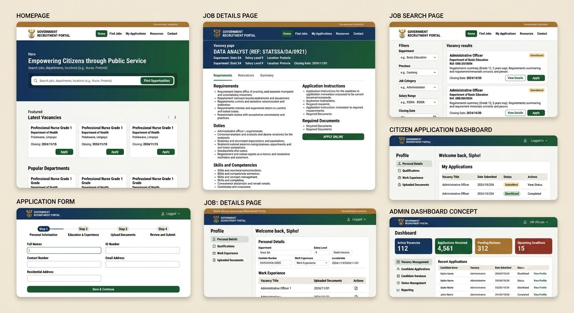
Task: Click the 'Department' field showing 'Stats SA'
Action: pyautogui.click(x=285, y=253)
